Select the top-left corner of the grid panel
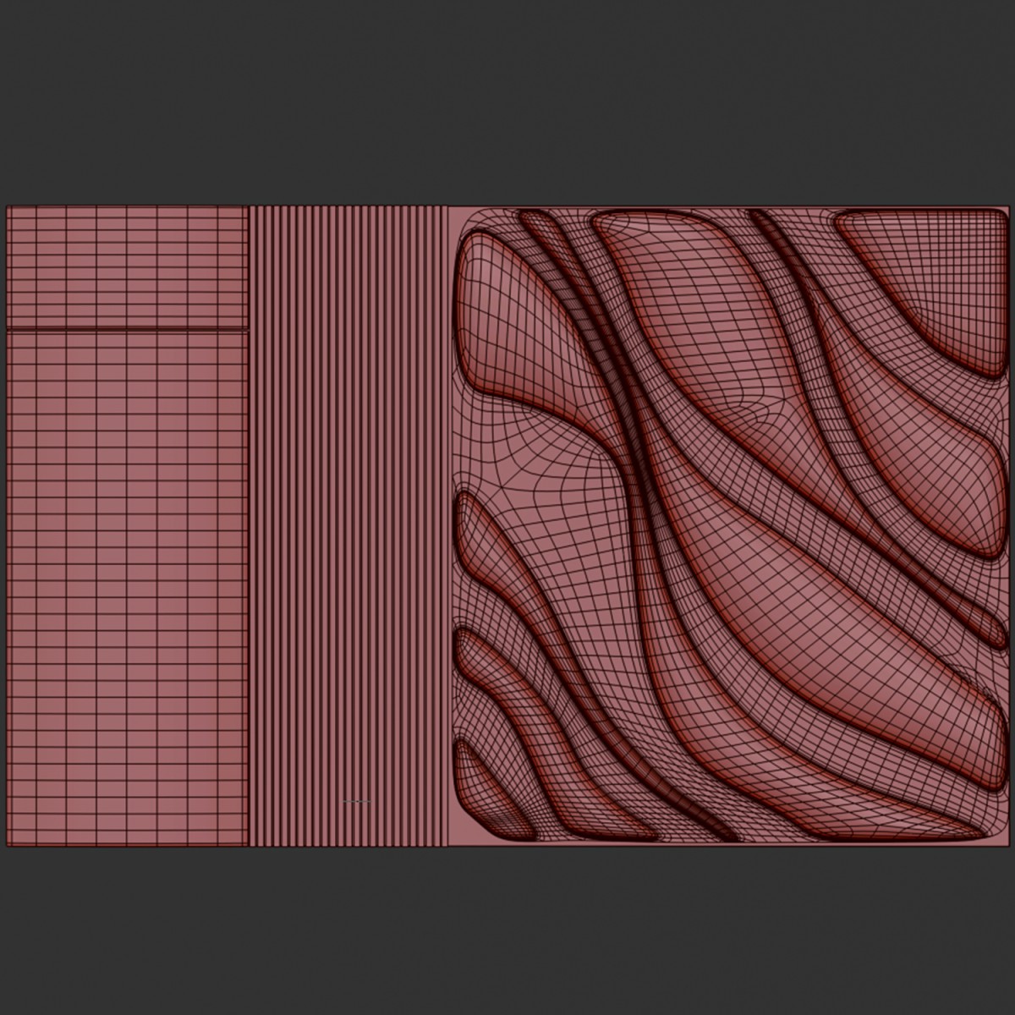This screenshot has height=1015, width=1015. click(x=8, y=208)
